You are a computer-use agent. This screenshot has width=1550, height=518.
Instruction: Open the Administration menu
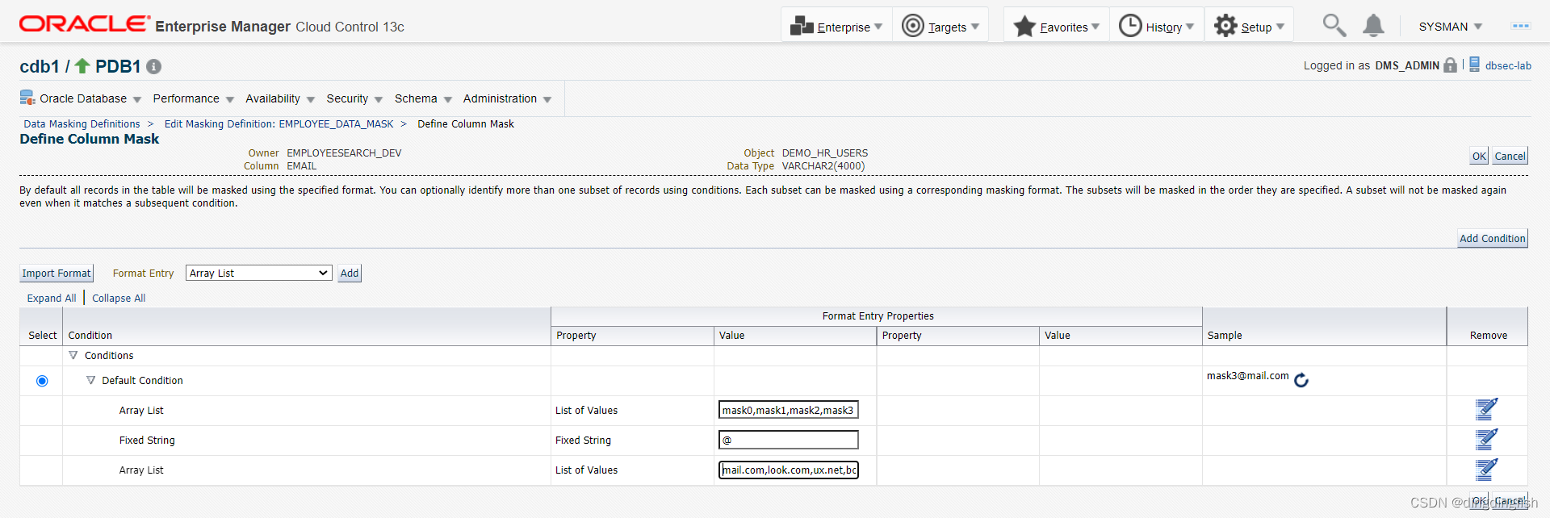coord(507,98)
